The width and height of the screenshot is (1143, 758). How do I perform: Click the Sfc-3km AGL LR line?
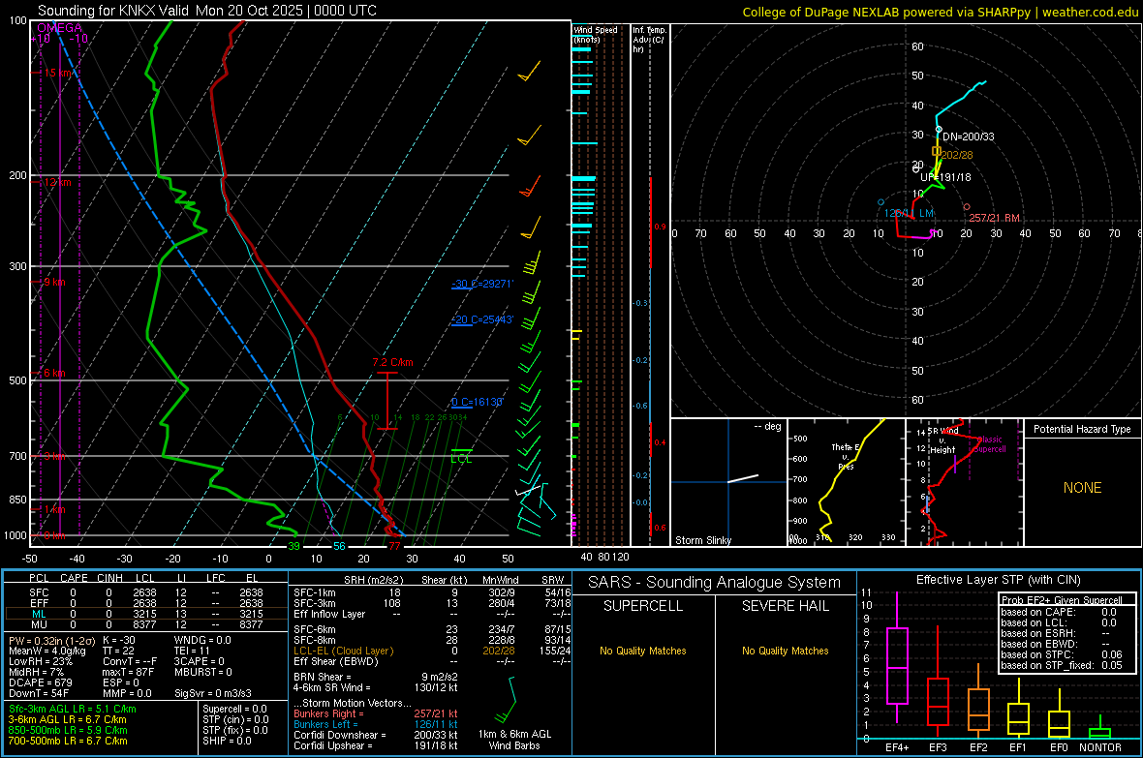pos(73,709)
